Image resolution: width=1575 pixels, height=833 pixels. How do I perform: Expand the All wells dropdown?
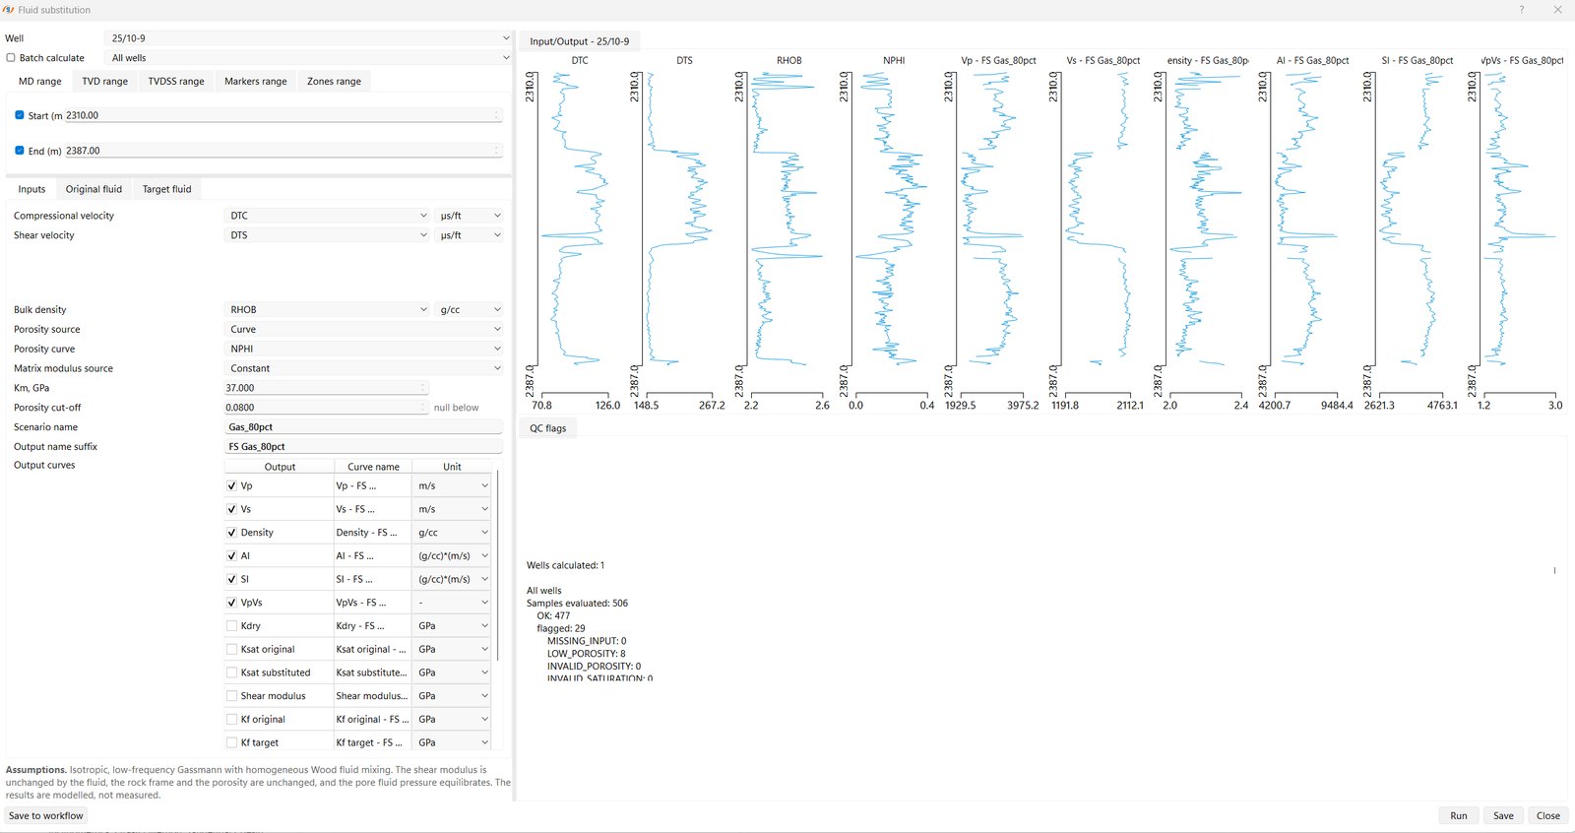[310, 58]
